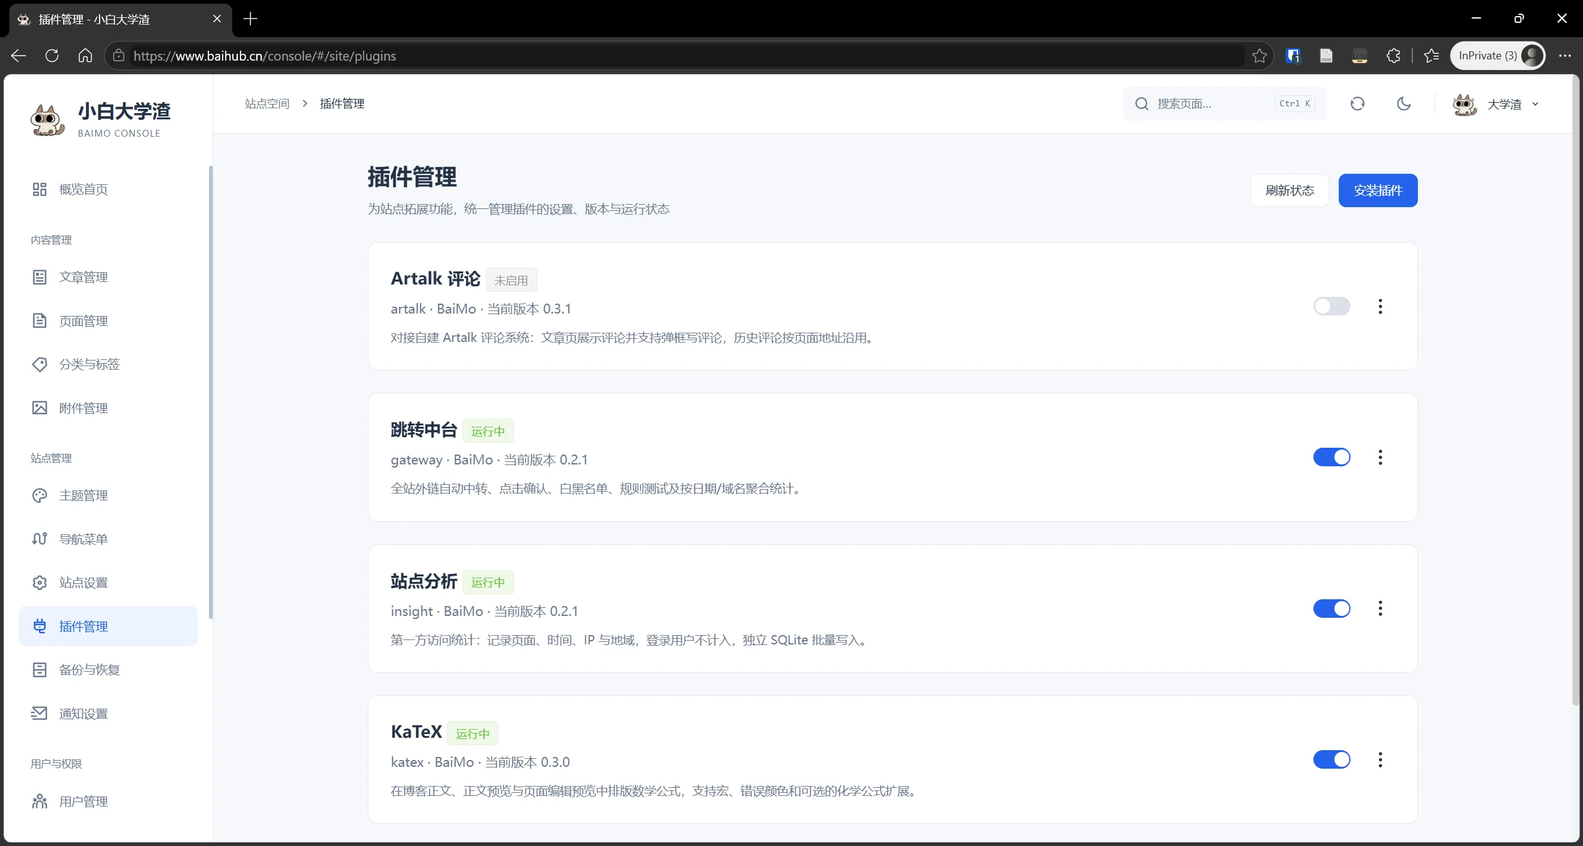Click the 刷新状态 button
The image size is (1583, 846).
(x=1289, y=190)
